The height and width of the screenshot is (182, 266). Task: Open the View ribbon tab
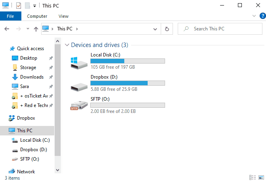coord(63,16)
